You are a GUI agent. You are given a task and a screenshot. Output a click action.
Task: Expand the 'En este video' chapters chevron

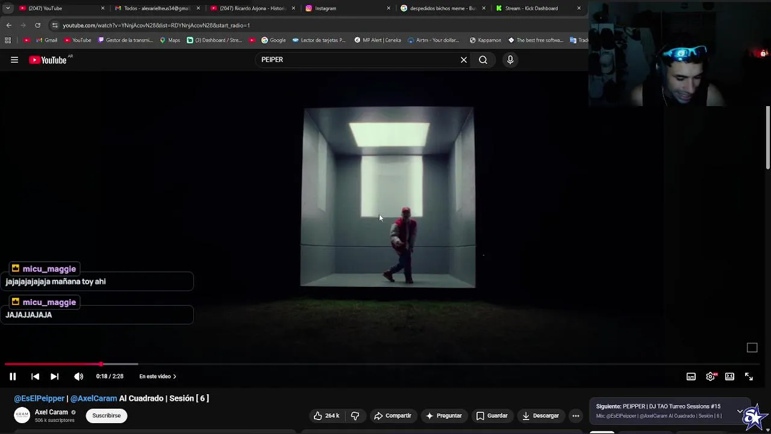coord(175,376)
